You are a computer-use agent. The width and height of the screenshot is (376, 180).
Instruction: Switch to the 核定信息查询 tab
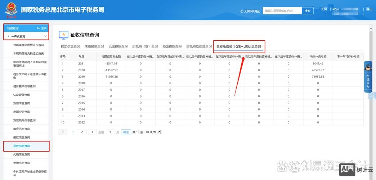click(x=70, y=46)
